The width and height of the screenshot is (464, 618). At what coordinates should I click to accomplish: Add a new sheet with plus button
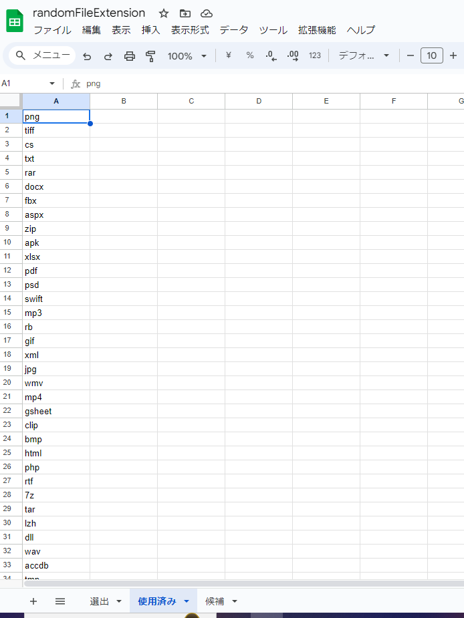pyautogui.click(x=33, y=601)
